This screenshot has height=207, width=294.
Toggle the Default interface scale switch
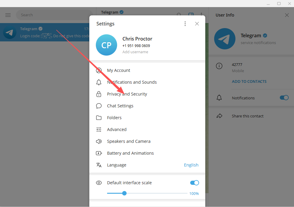(x=194, y=183)
